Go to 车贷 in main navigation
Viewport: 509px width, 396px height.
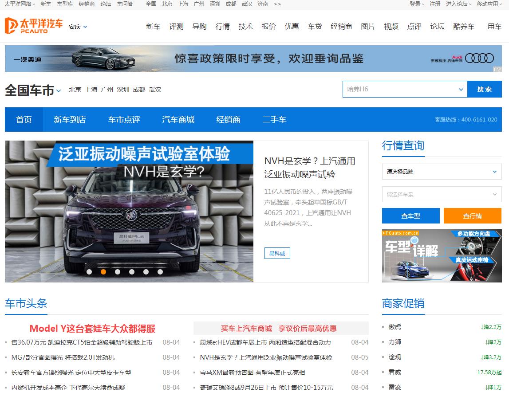point(315,26)
